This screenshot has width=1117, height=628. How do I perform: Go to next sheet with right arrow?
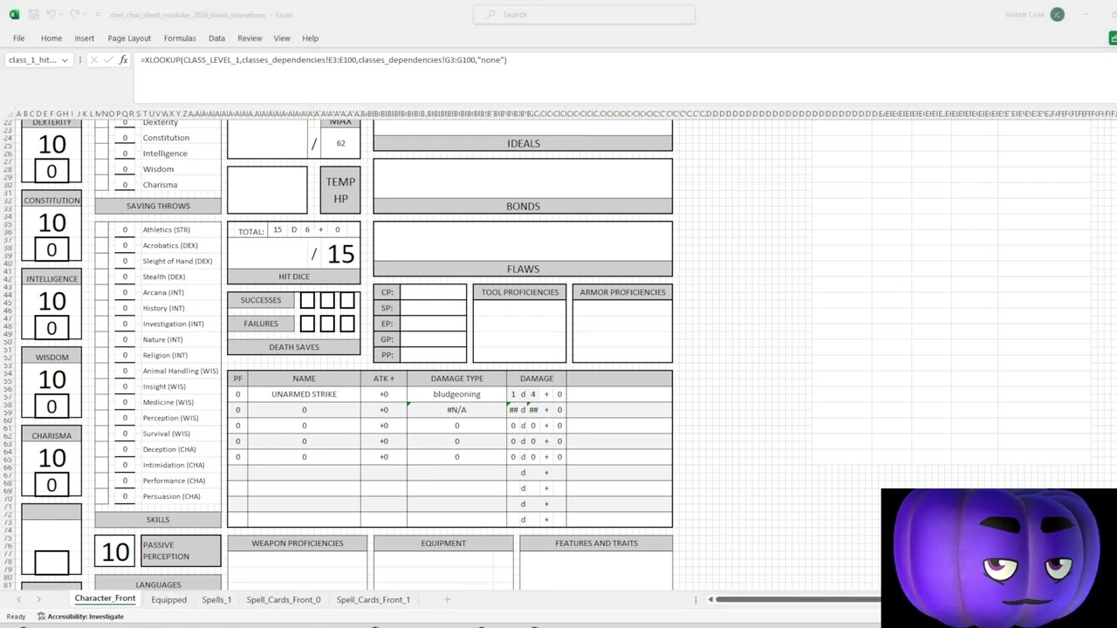coord(38,599)
